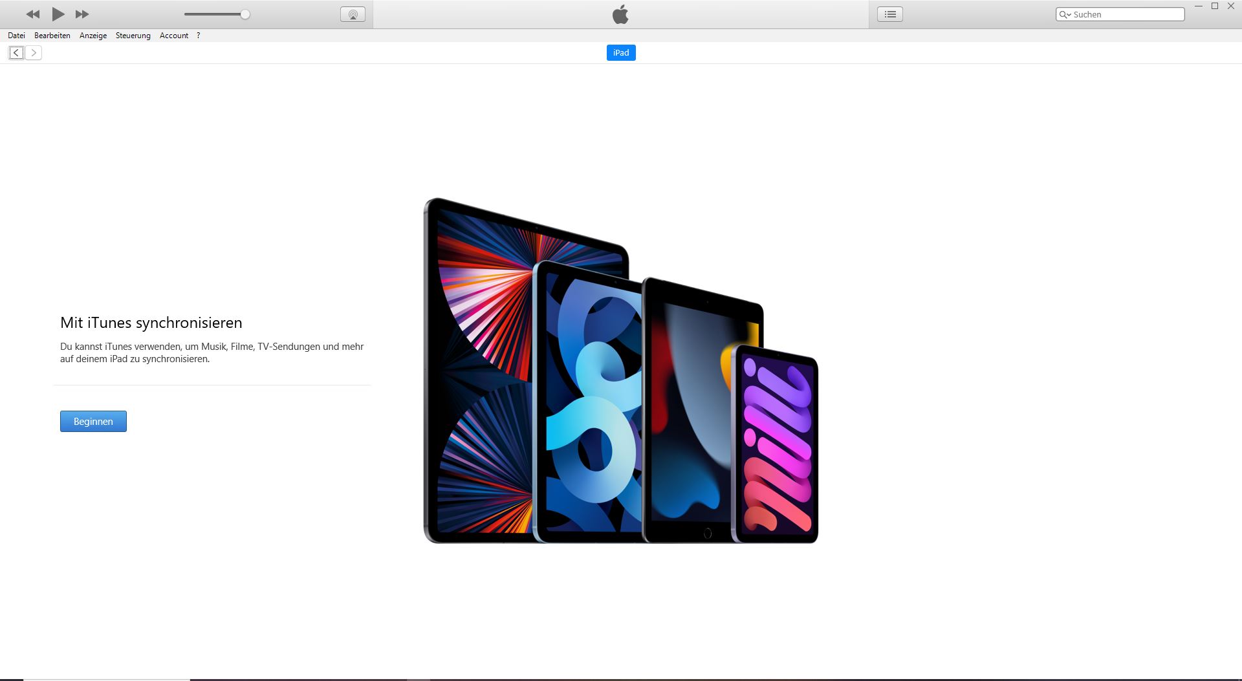The image size is (1242, 681).
Task: Adjust the volume slider knob
Action: point(245,14)
